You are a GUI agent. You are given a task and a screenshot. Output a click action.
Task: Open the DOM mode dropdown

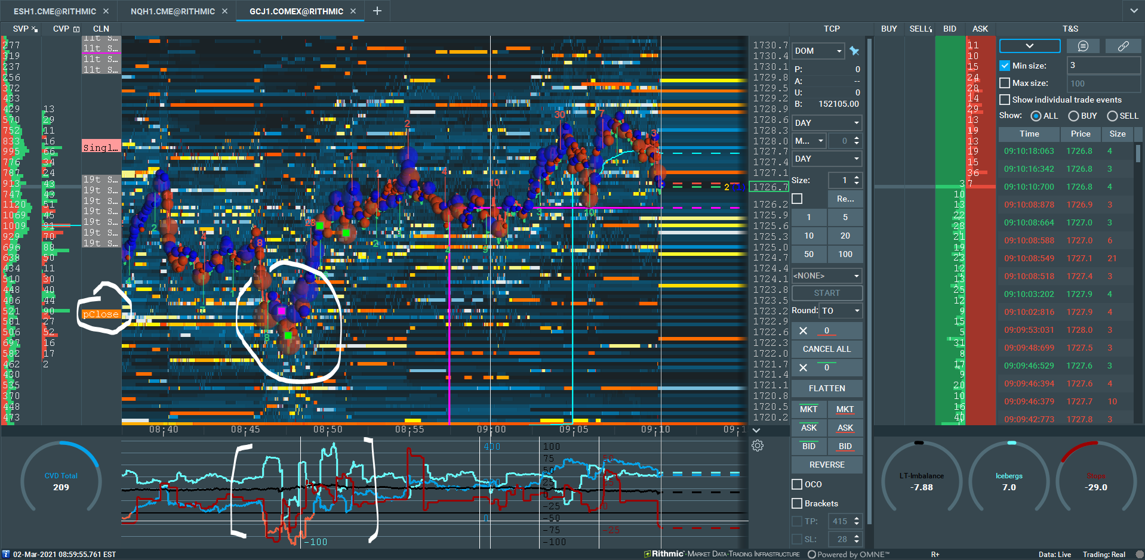tap(818, 51)
